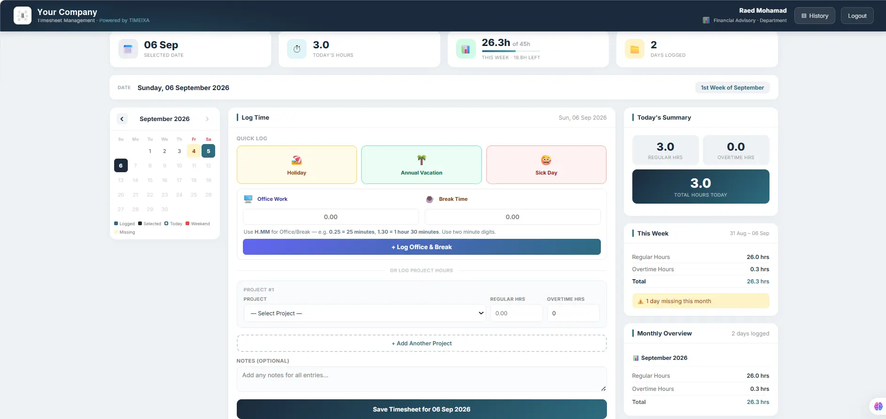886x419 pixels.
Task: Quick log a Holiday
Action: point(297,165)
